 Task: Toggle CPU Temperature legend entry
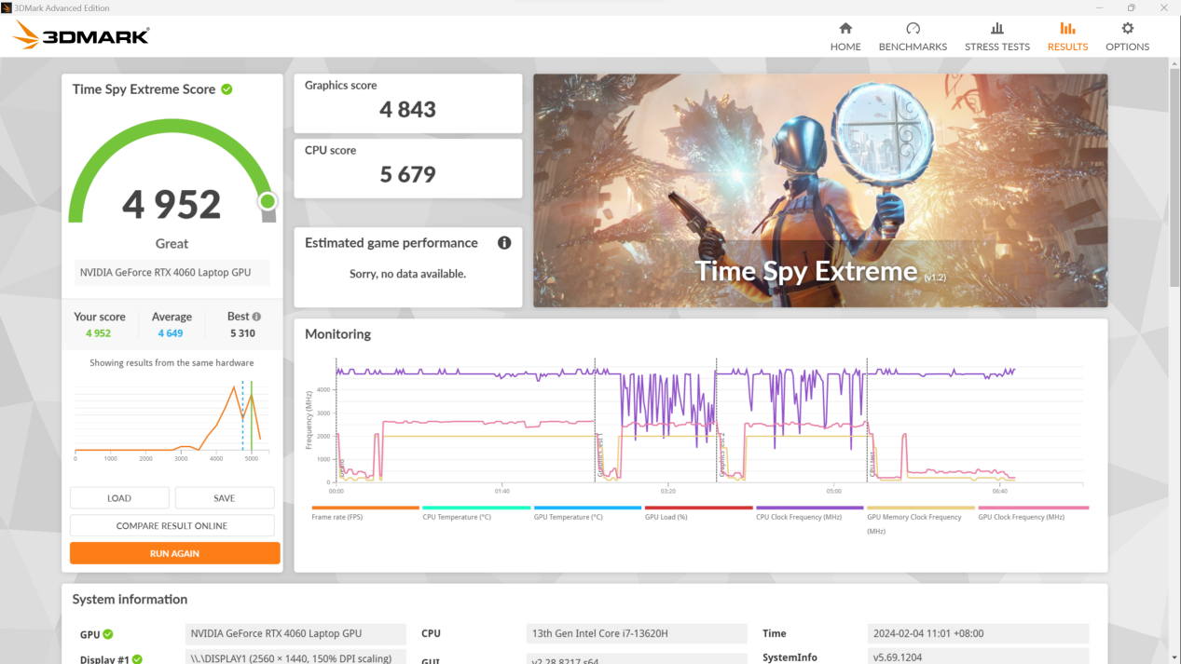[x=476, y=513]
